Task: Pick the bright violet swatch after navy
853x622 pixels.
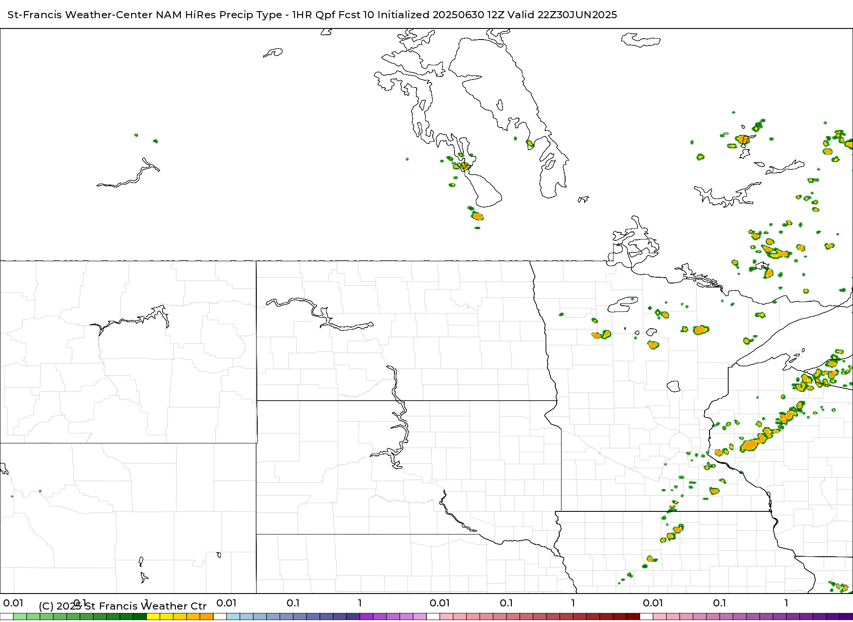Action: coord(367,617)
